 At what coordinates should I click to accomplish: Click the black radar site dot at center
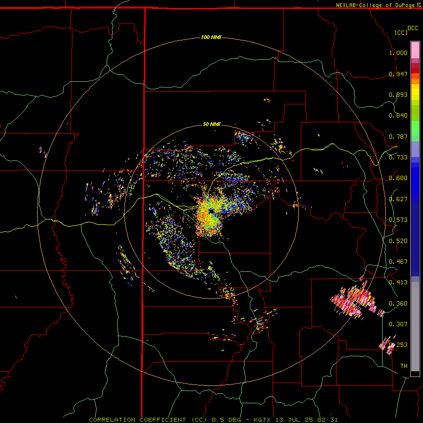[211, 211]
